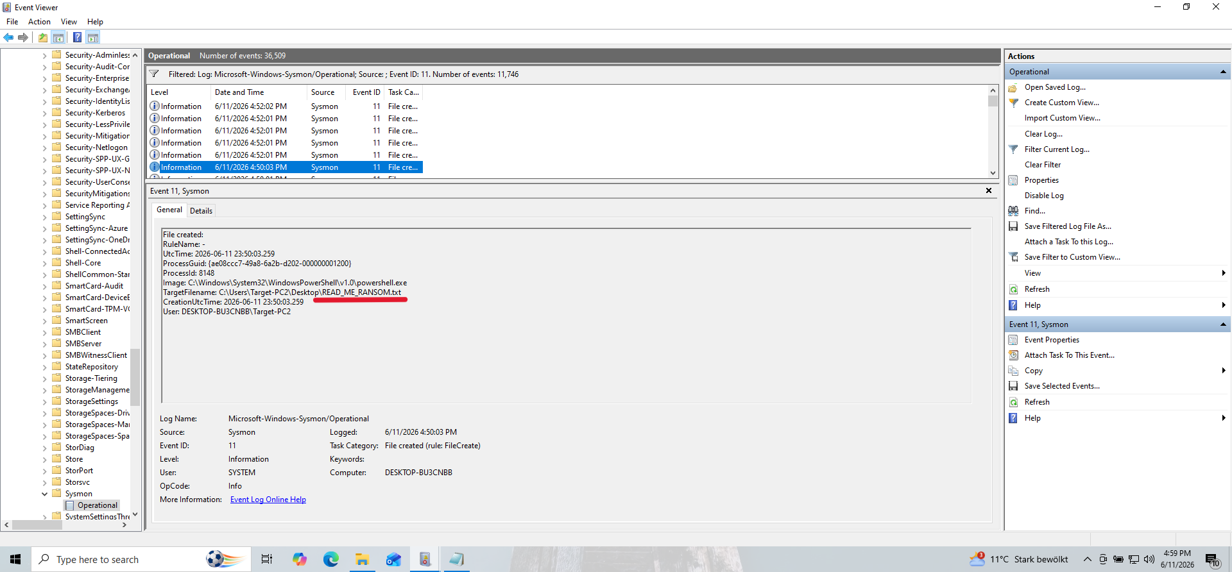Image resolution: width=1232 pixels, height=572 pixels.
Task: Collapse the Event 11, Sysmon actions section
Action: pos(1222,324)
